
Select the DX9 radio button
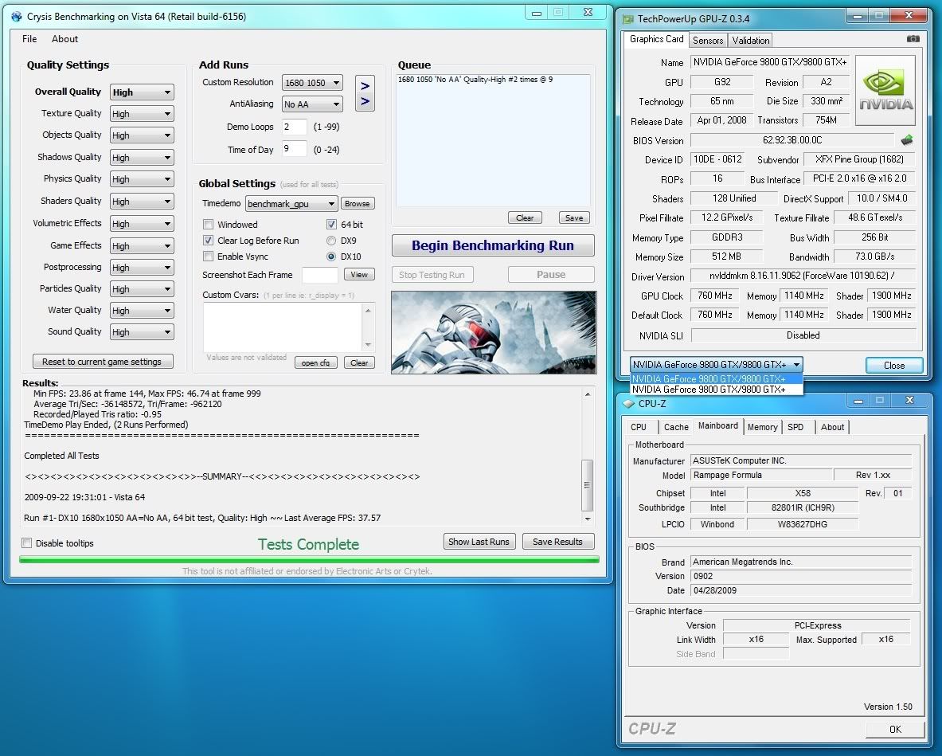(331, 241)
